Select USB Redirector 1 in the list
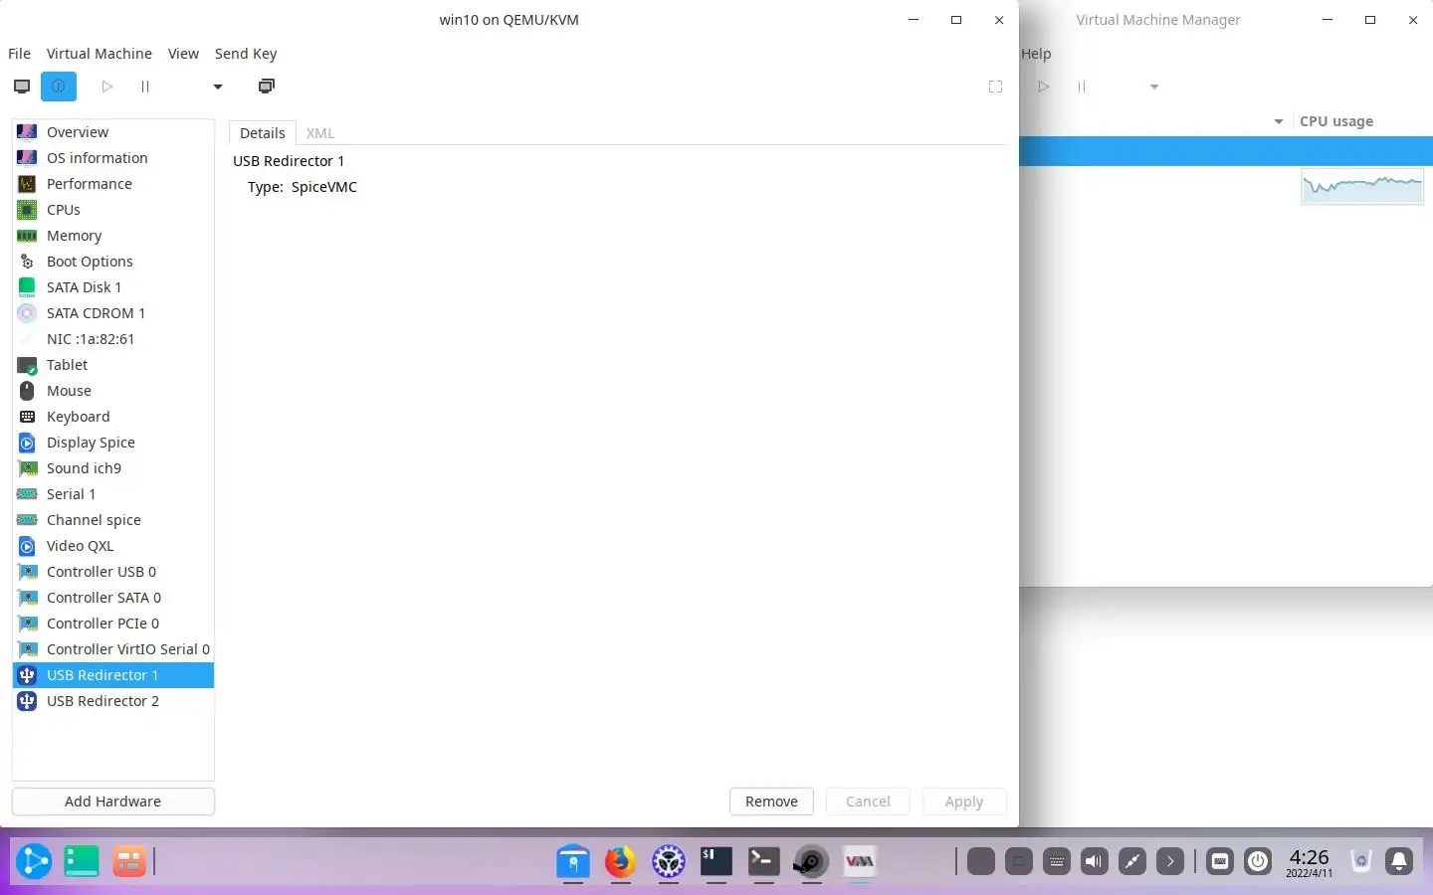 coord(113,675)
